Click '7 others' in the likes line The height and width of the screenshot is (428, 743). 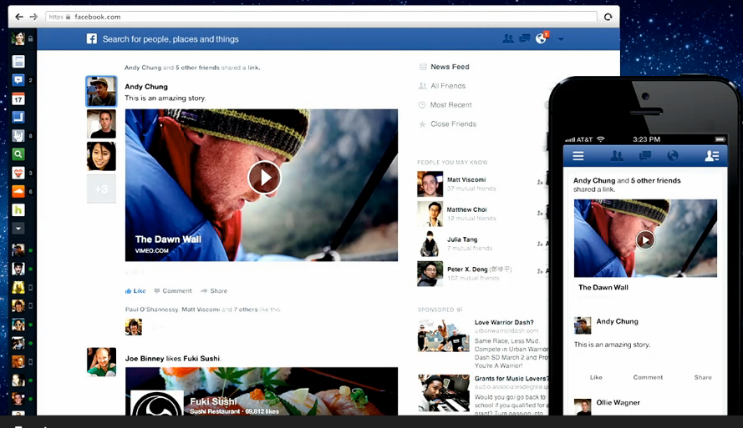click(246, 310)
